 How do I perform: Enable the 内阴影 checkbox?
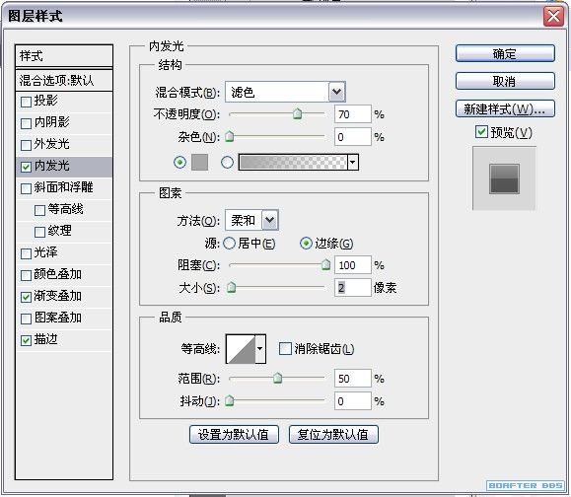click(27, 123)
